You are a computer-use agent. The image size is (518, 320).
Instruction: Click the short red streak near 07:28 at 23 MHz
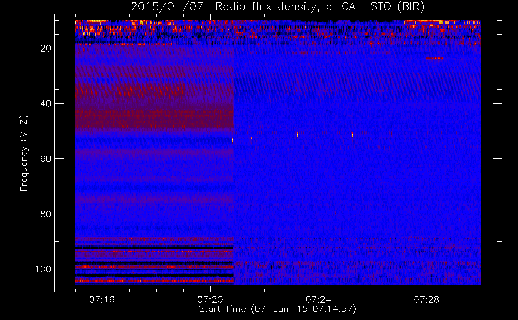(x=434, y=58)
